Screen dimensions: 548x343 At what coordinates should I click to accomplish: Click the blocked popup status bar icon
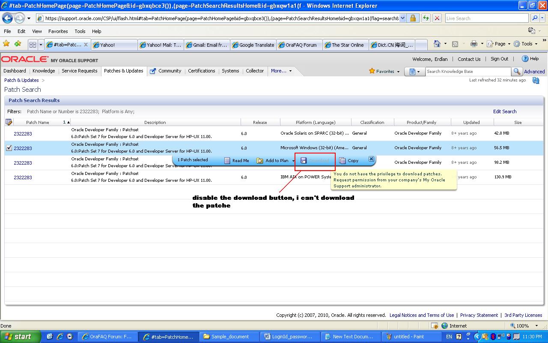tap(434, 326)
